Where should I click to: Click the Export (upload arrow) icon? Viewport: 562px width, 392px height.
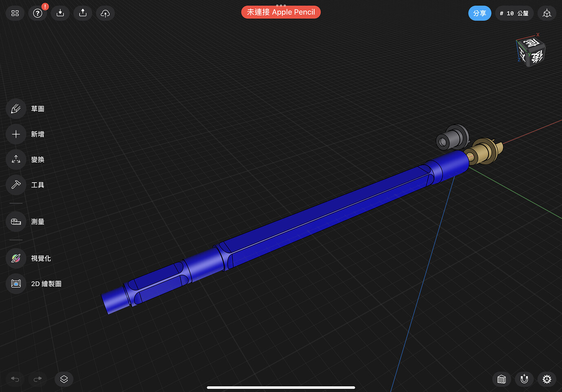tap(82, 13)
